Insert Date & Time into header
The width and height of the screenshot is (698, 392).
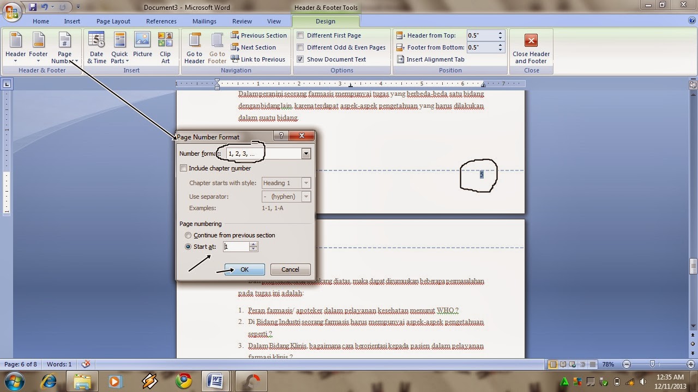(97, 48)
